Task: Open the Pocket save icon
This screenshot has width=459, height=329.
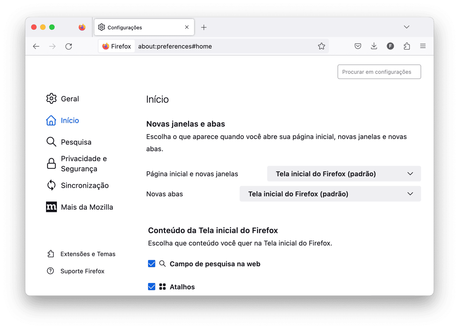Action: point(358,46)
